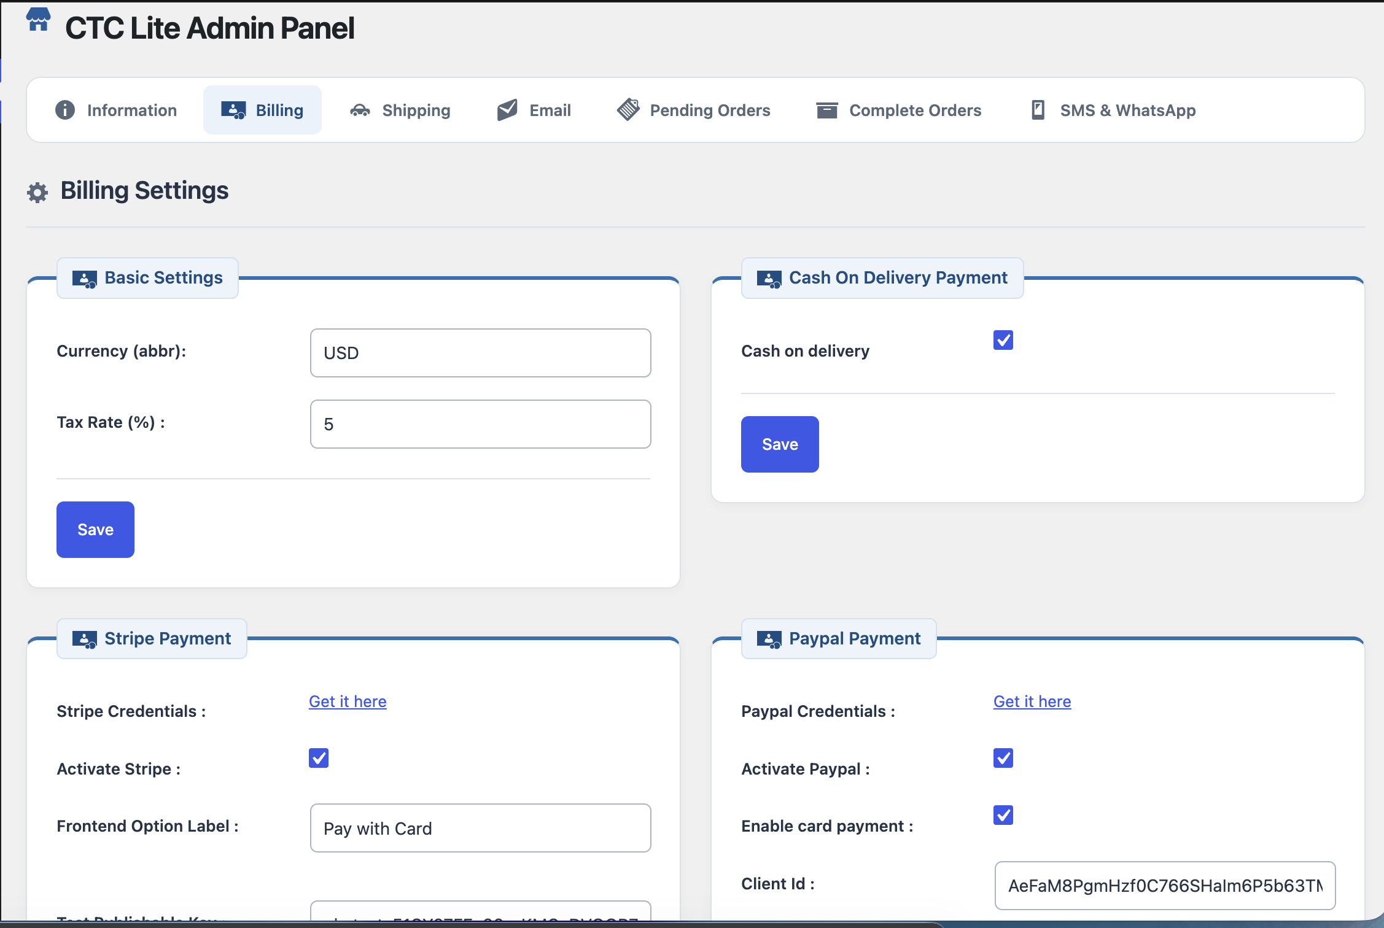The width and height of the screenshot is (1384, 928).
Task: Switch to the Complete Orders tab
Action: coord(898,110)
